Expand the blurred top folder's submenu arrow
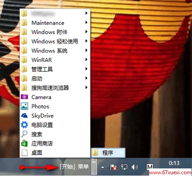Image resolution: width=192 pixels, height=176 pixels. point(86,13)
